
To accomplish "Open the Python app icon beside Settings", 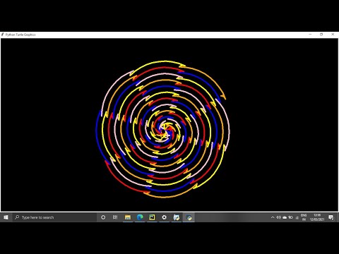I will (x=177, y=217).
